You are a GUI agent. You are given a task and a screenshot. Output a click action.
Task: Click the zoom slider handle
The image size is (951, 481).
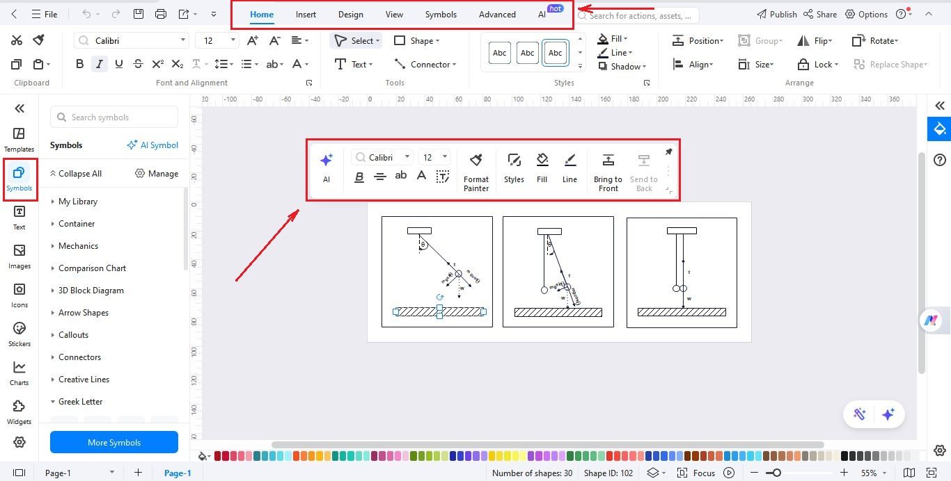[x=776, y=473]
